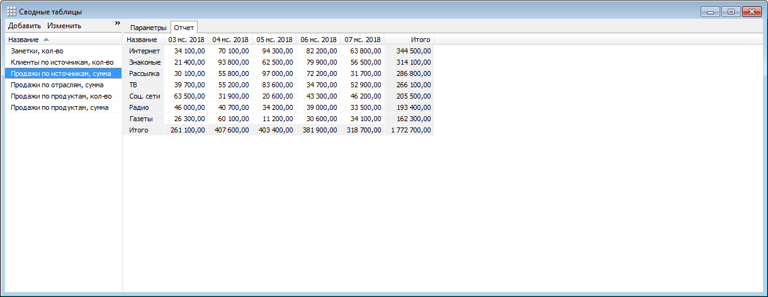Expand hidden toolbar items via double chevron
The image size is (768, 297).
click(x=117, y=23)
